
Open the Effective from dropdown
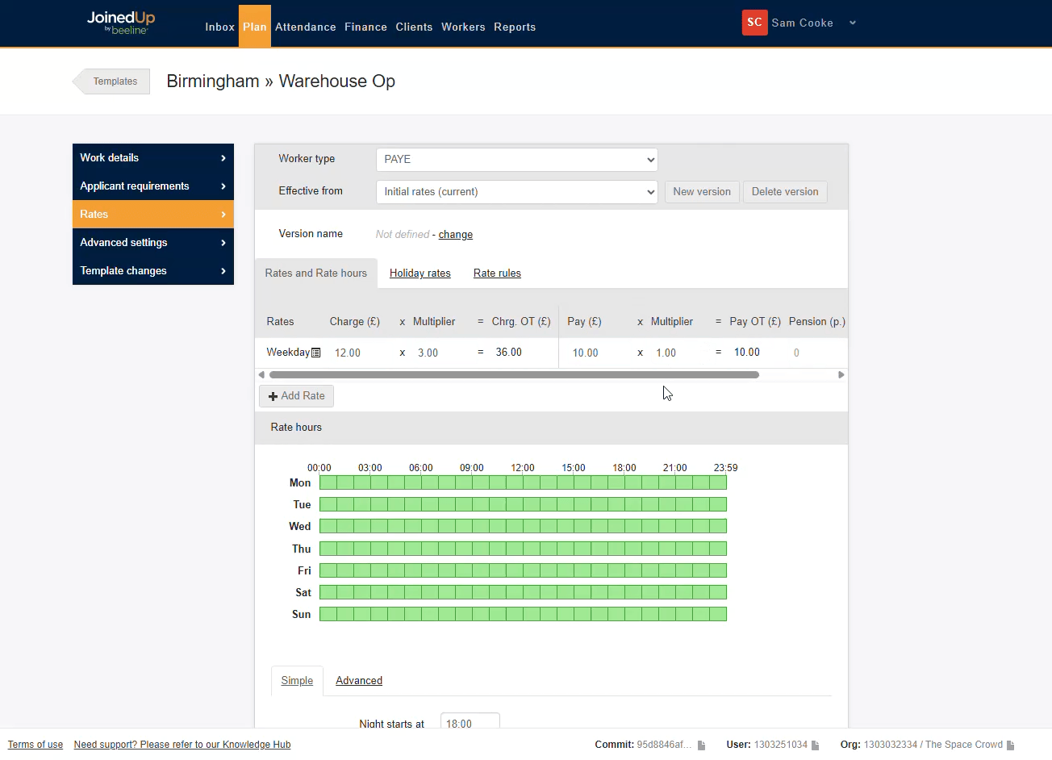pyautogui.click(x=516, y=192)
